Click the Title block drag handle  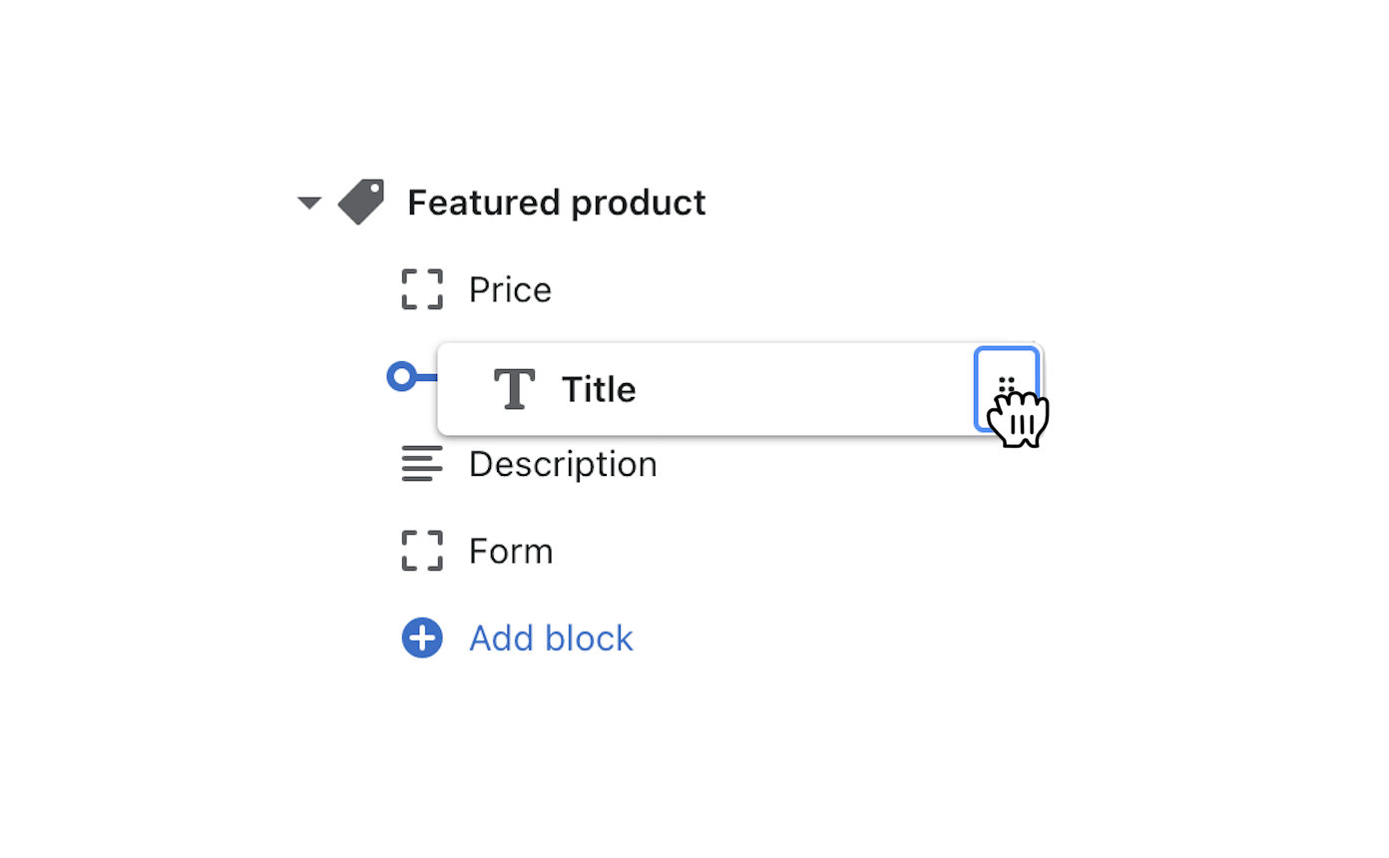pos(1007,389)
